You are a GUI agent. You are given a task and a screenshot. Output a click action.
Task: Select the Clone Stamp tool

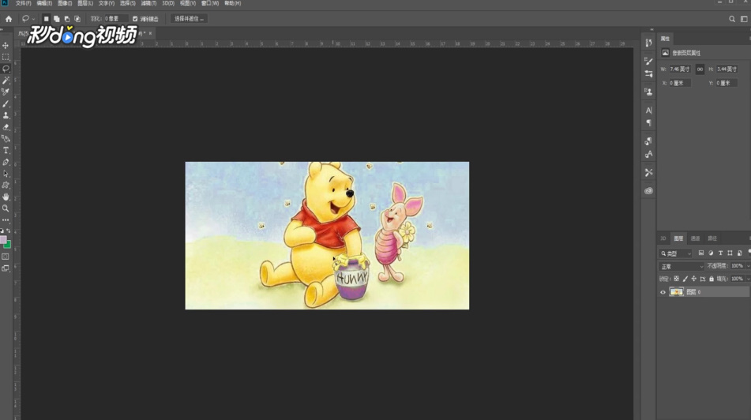6,115
